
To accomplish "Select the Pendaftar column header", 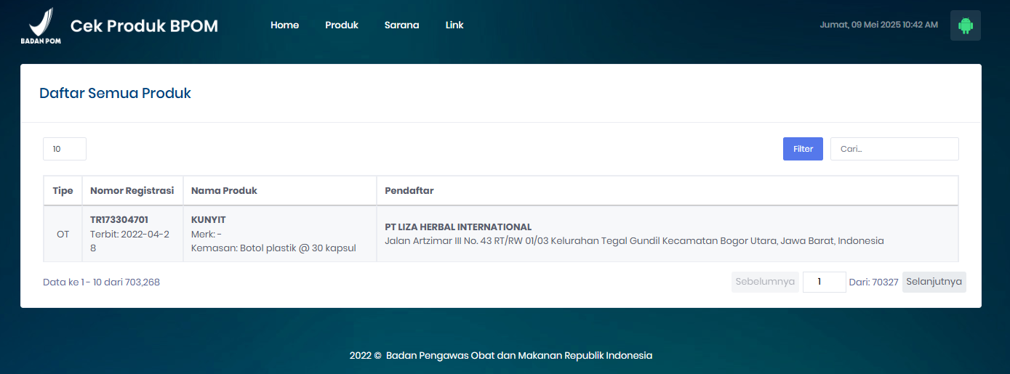I will (x=667, y=190).
